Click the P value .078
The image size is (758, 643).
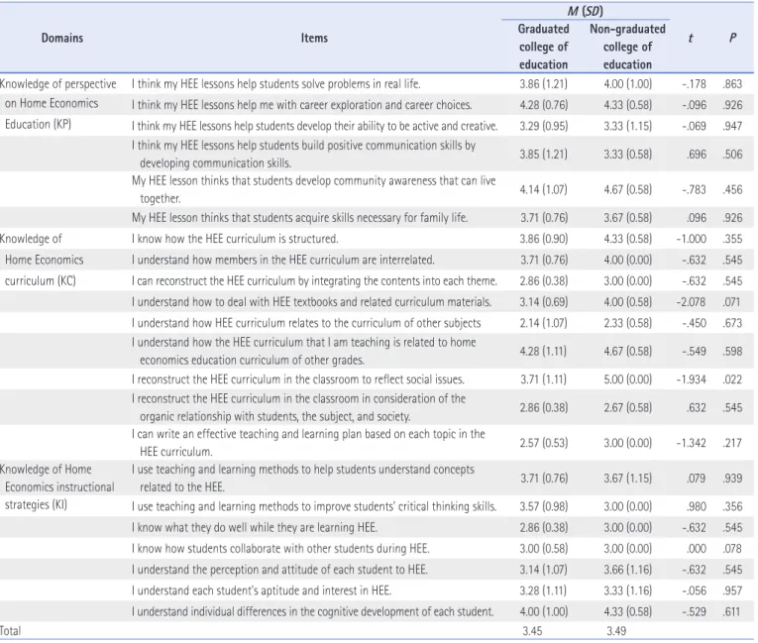click(732, 549)
